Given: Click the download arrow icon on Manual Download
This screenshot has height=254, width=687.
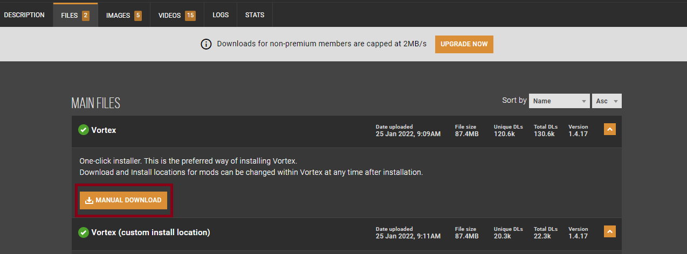Looking at the screenshot, I should 90,200.
